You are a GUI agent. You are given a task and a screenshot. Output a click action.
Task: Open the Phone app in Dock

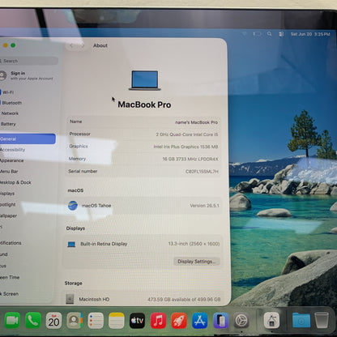(x=33, y=320)
